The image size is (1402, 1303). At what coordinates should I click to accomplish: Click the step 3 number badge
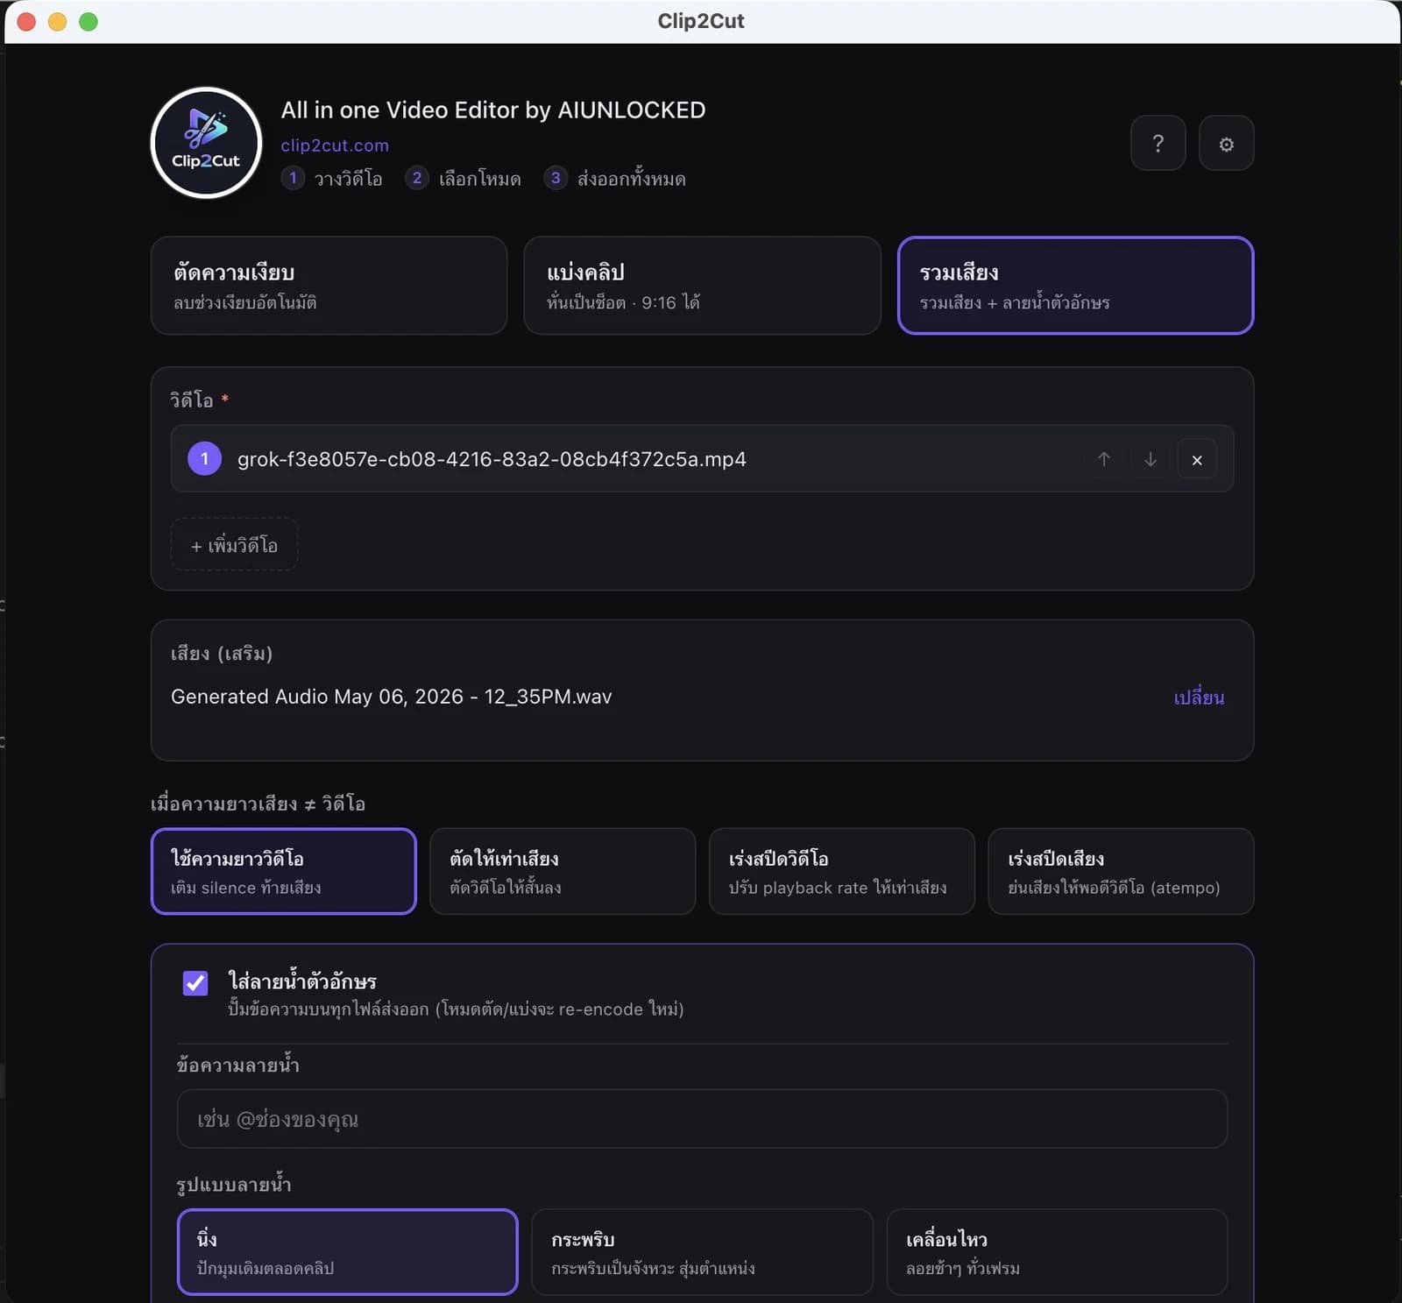point(556,178)
